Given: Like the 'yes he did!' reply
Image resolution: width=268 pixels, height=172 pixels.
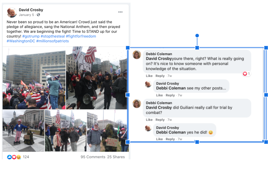Looking at the screenshot, I should pos(159,139).
